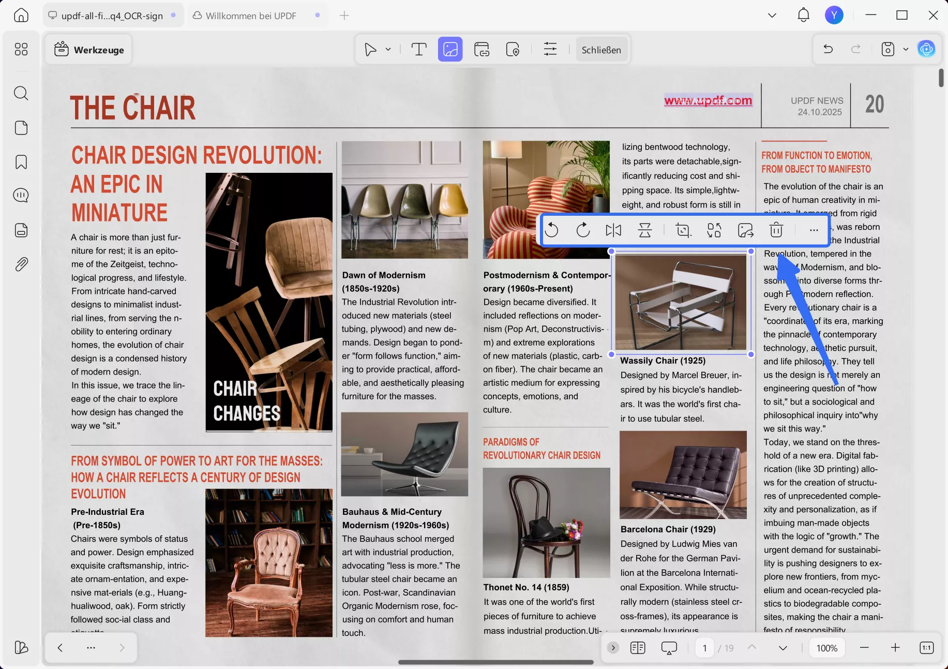Open the attachments paperclip panel
This screenshot has height=669, width=948.
(x=21, y=264)
